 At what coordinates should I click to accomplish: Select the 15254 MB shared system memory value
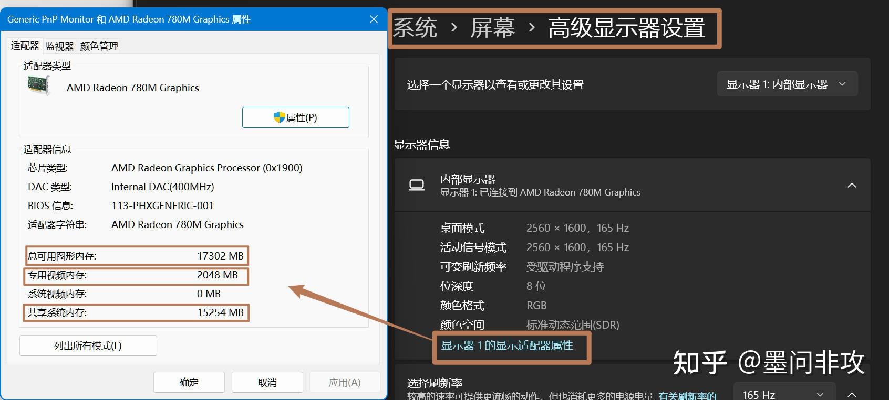click(x=220, y=312)
